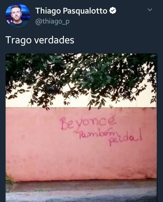Click the grass tuft at wall corner

pyautogui.click(x=10, y=179)
